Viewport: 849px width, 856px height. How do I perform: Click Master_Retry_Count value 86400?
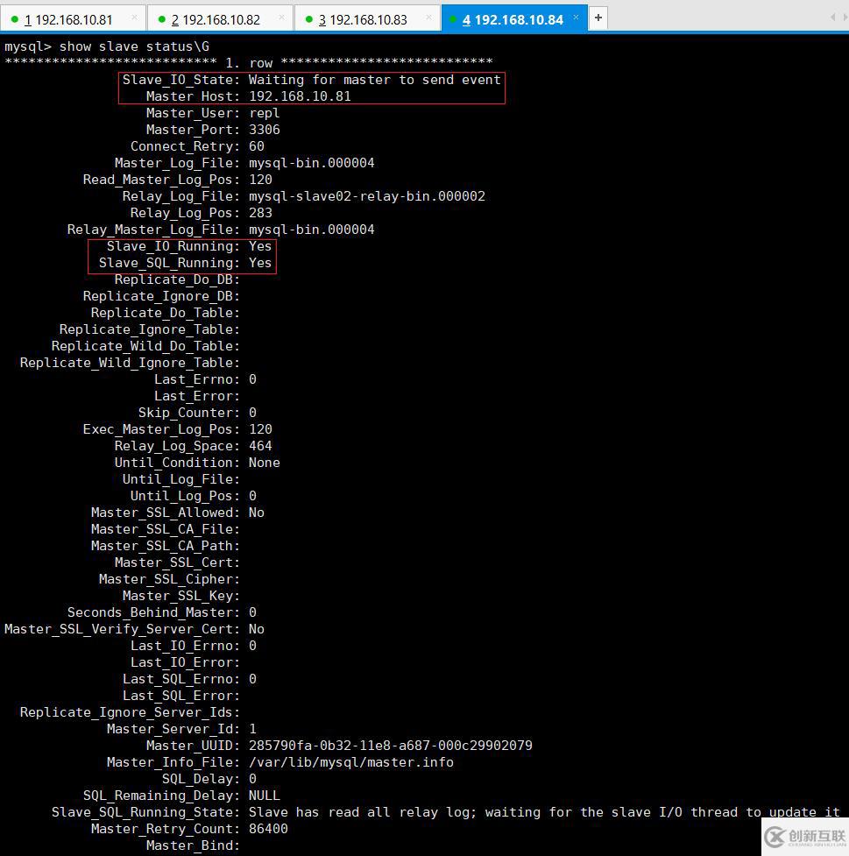pos(268,829)
